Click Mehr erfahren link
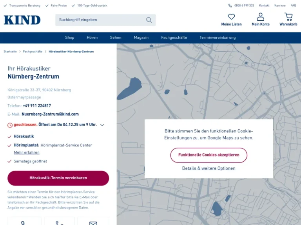This screenshot has height=225, width=301. coord(27,152)
